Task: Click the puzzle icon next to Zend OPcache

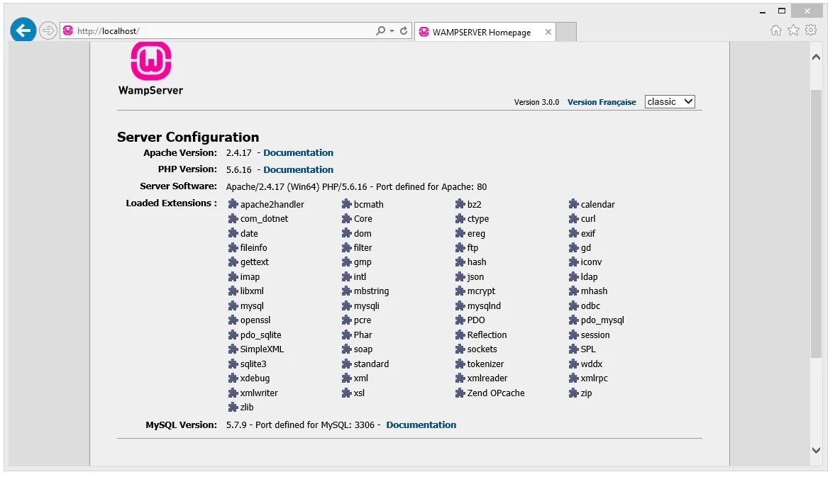Action: 460,393
